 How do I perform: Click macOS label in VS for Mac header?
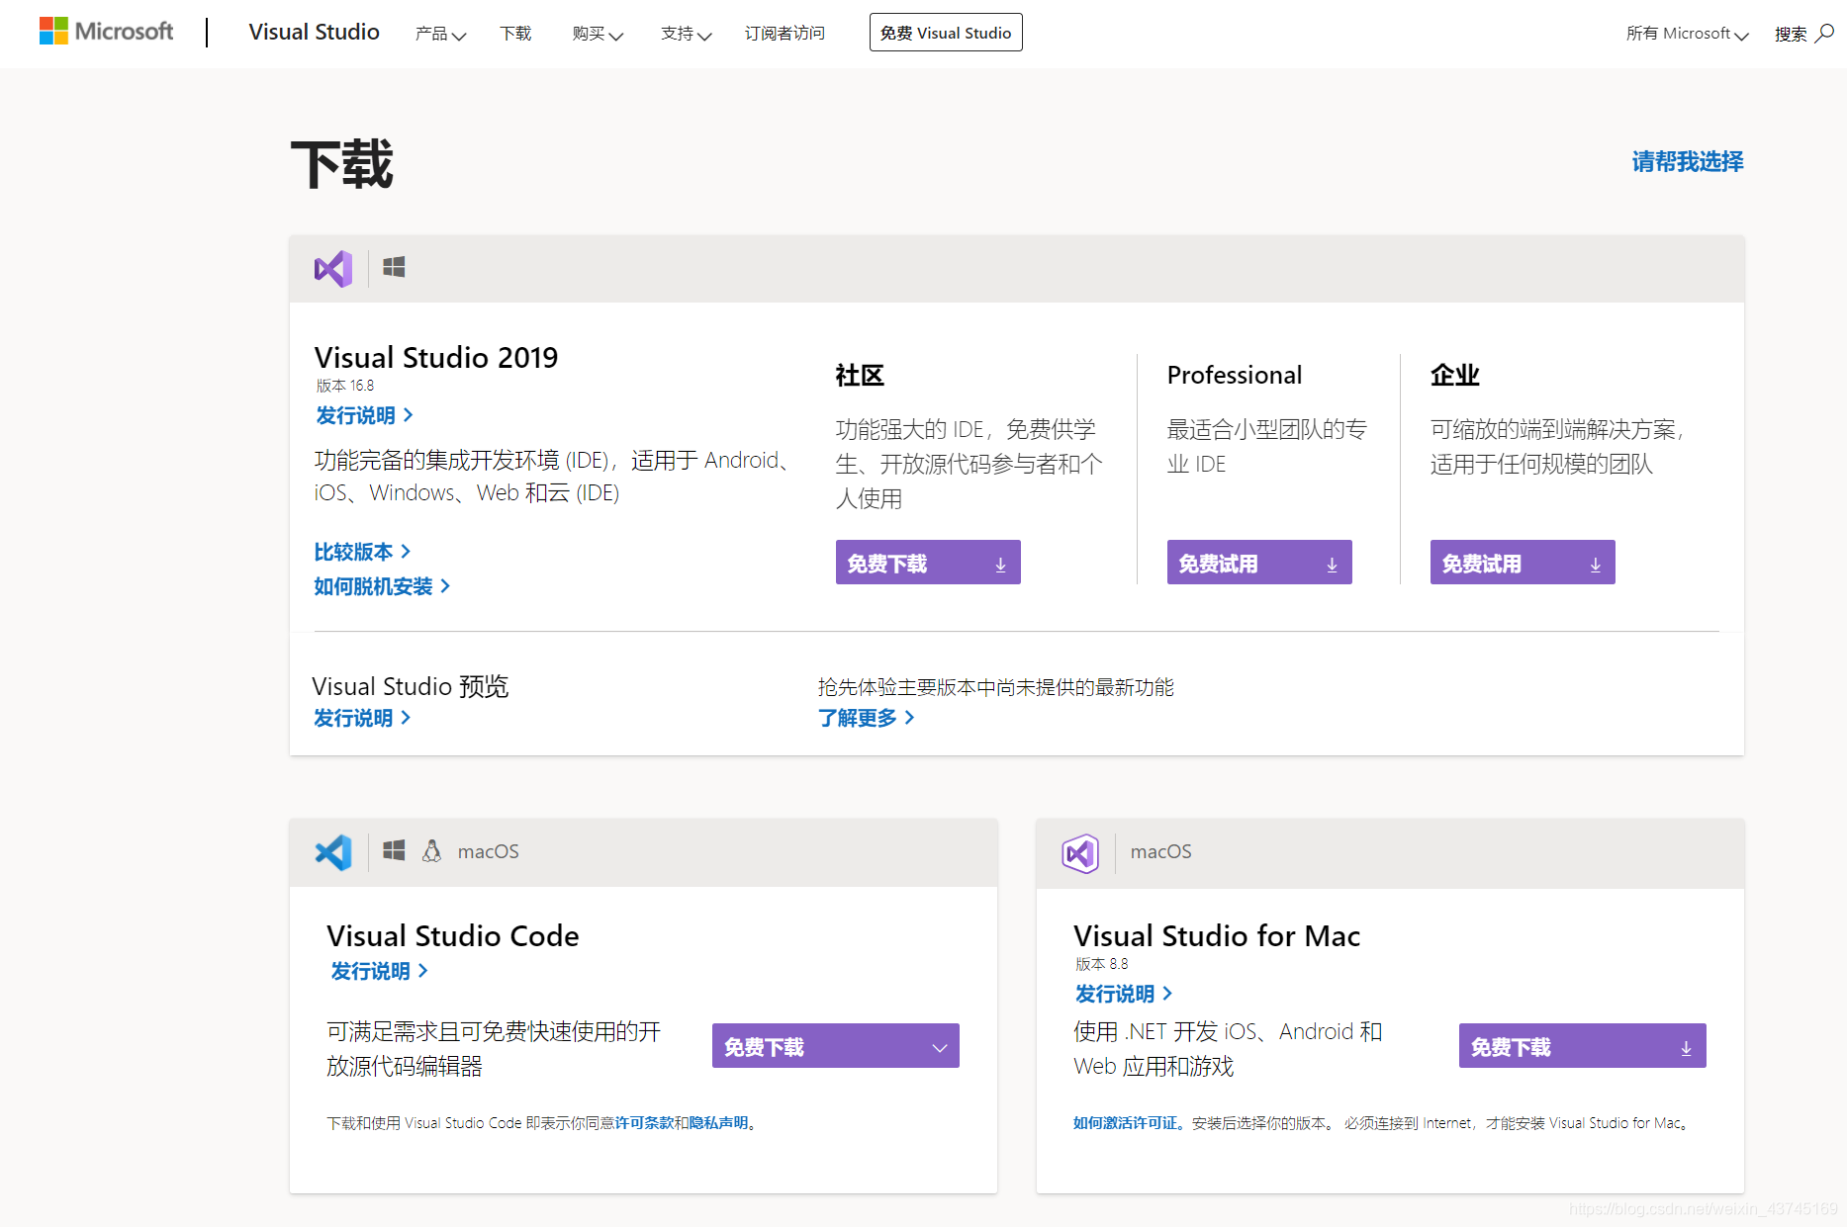pyautogui.click(x=1161, y=851)
